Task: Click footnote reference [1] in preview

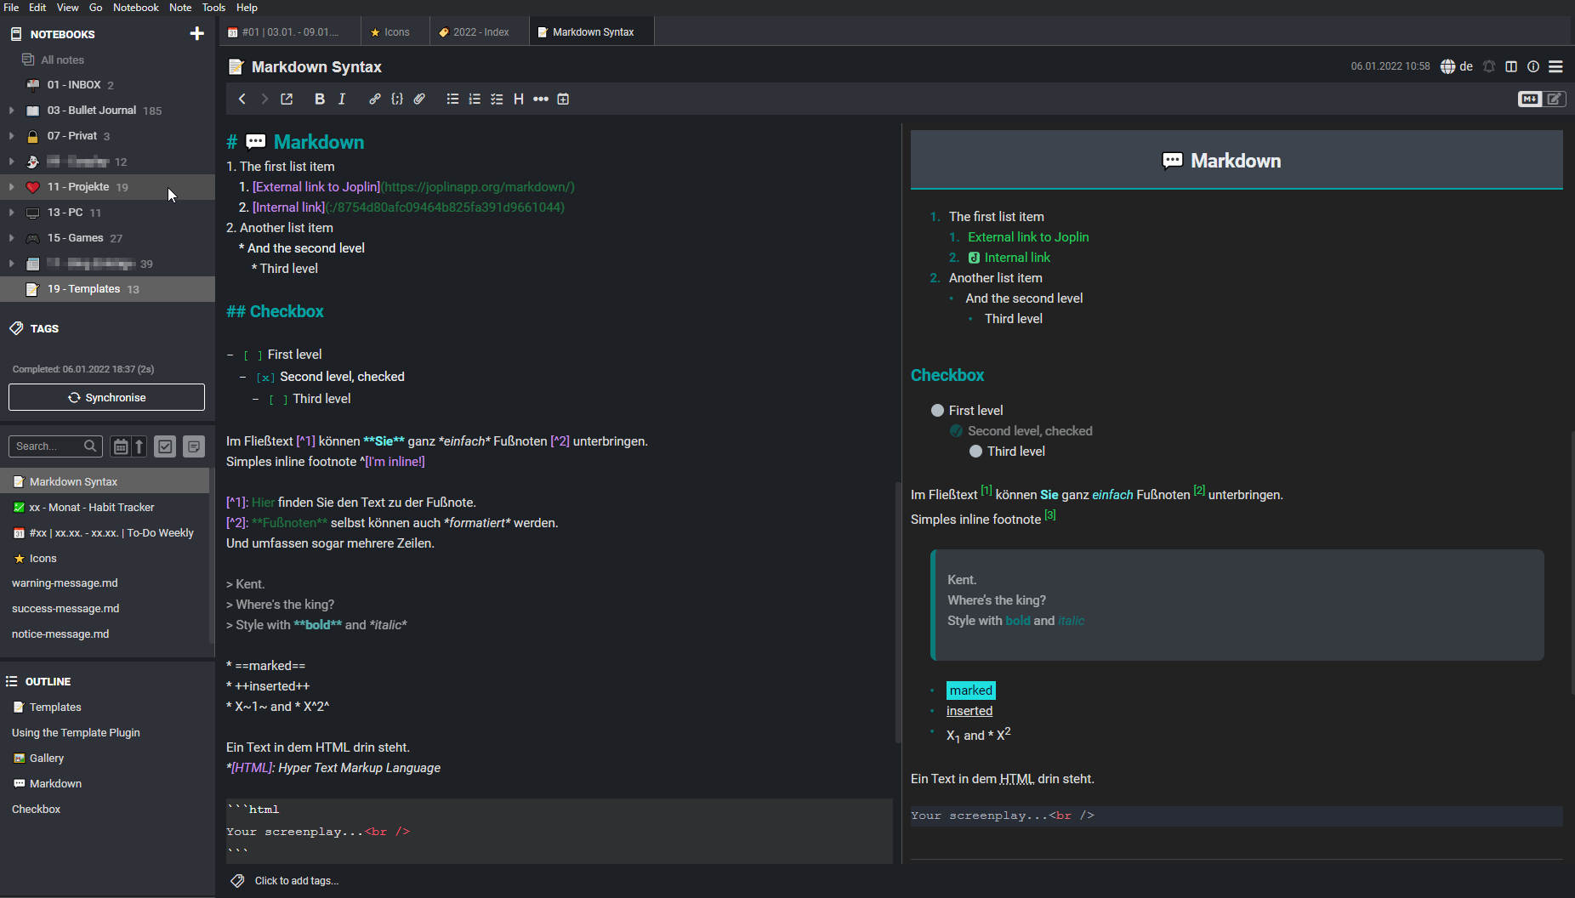Action: (987, 490)
